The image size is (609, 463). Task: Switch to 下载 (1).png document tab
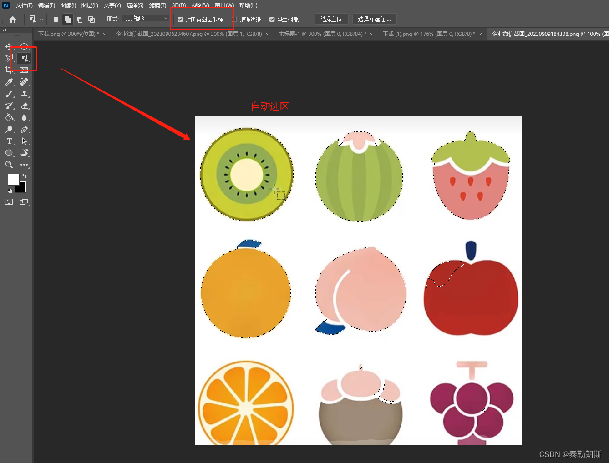pos(429,34)
